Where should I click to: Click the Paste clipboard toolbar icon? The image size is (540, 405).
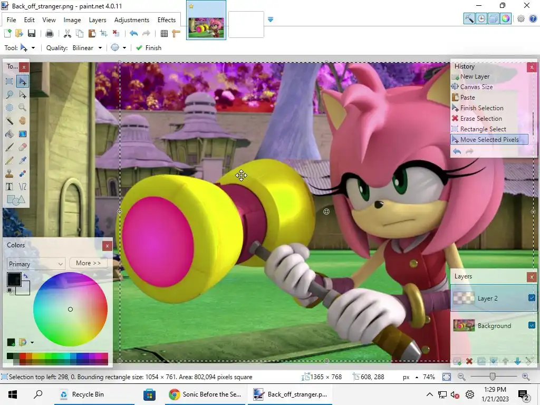(x=92, y=33)
